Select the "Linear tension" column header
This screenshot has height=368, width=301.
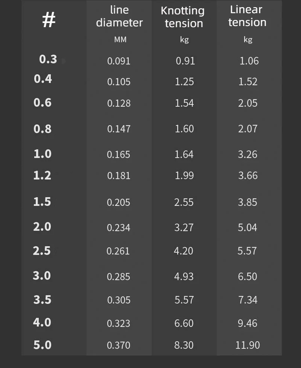[247, 16]
